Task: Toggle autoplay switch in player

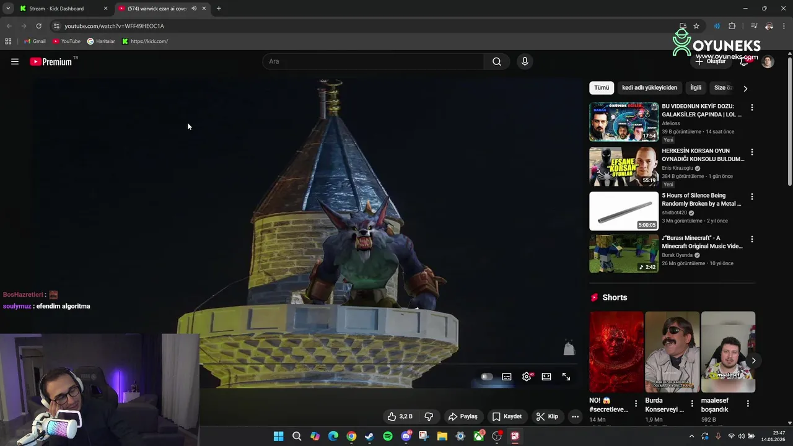Action: 487,377
